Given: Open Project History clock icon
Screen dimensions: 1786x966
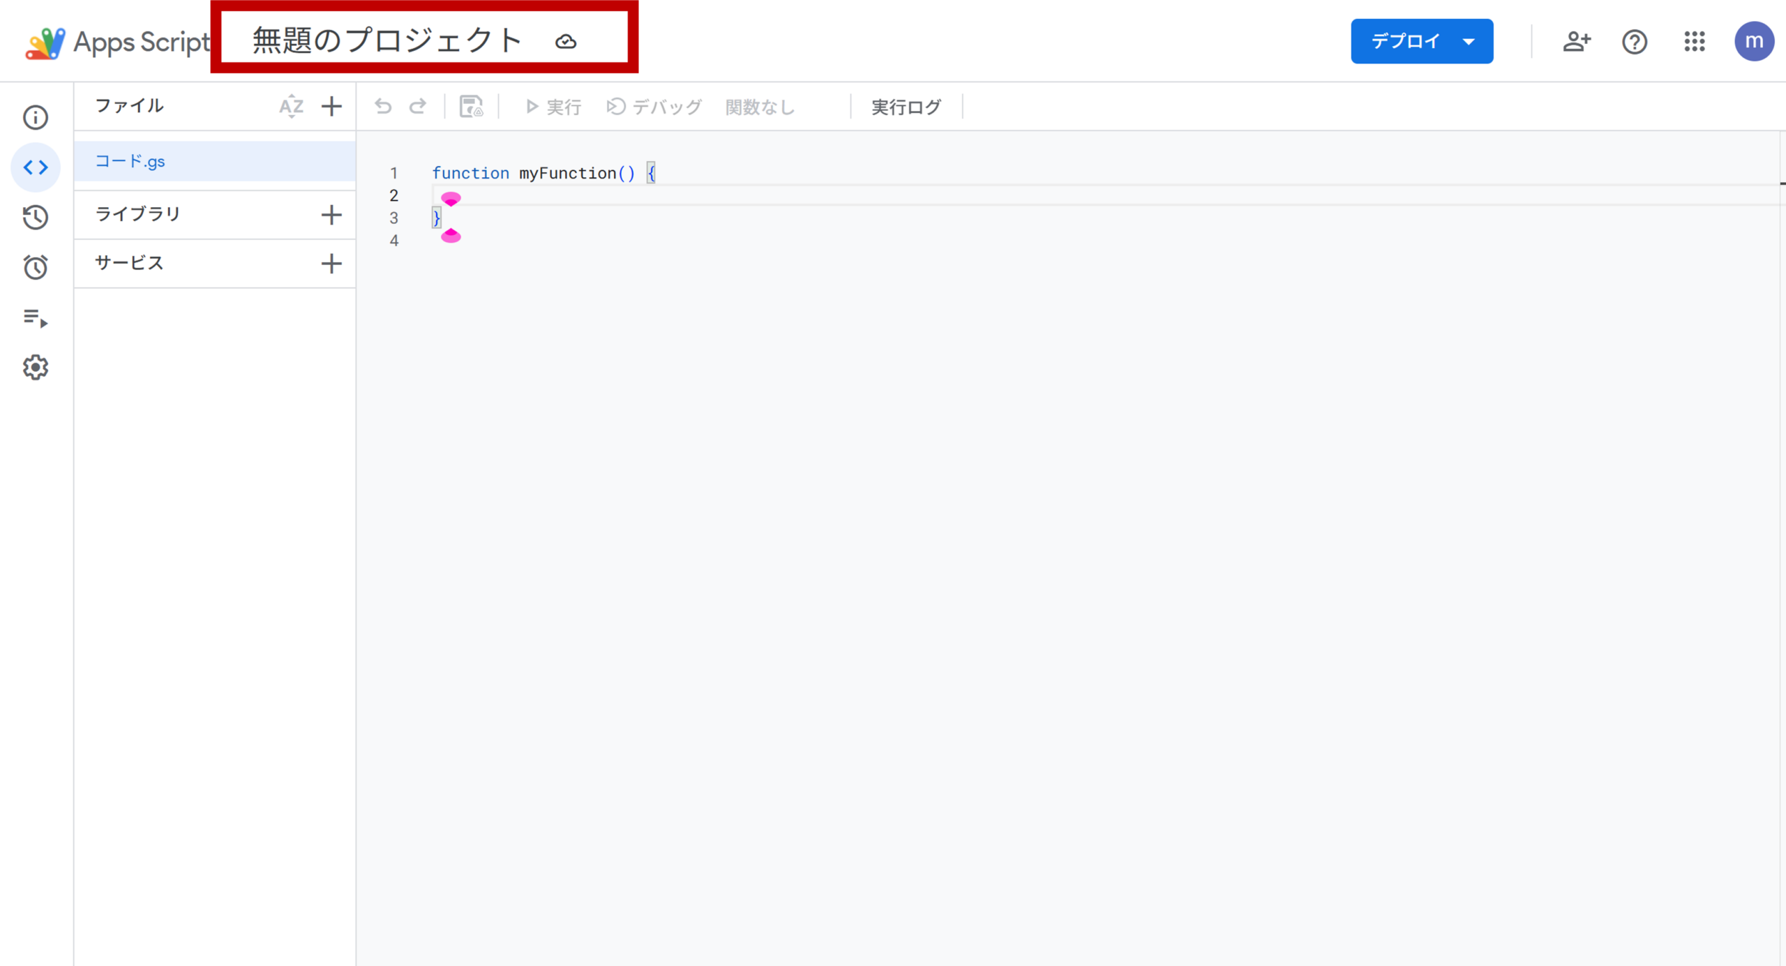Looking at the screenshot, I should click(x=36, y=218).
